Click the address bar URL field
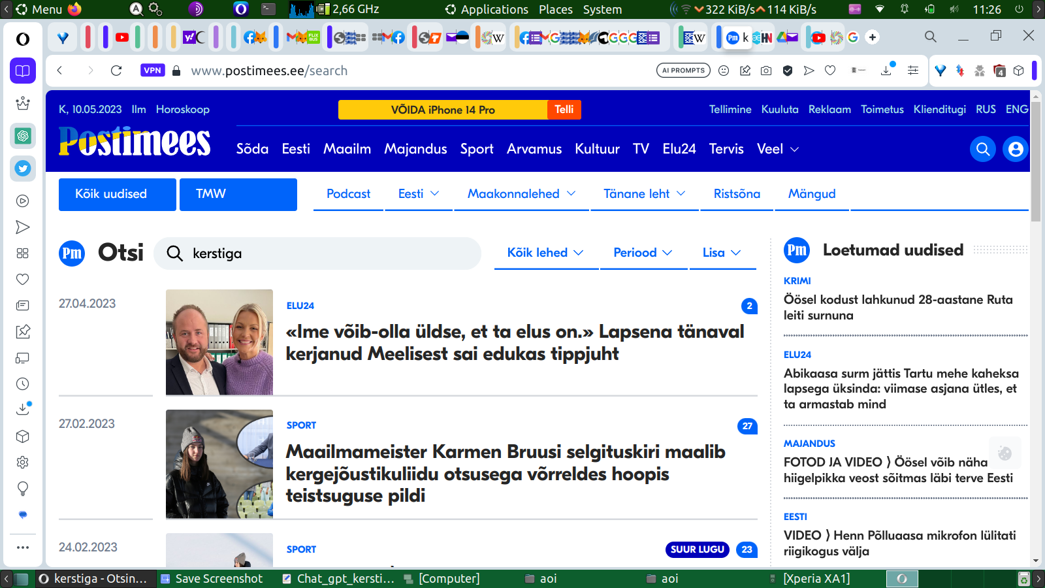This screenshot has width=1045, height=588. click(418, 71)
